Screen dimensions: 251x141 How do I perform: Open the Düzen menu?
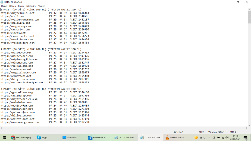(12, 6)
